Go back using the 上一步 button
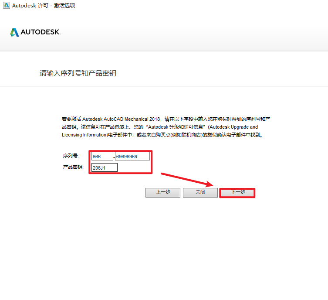 (162, 192)
